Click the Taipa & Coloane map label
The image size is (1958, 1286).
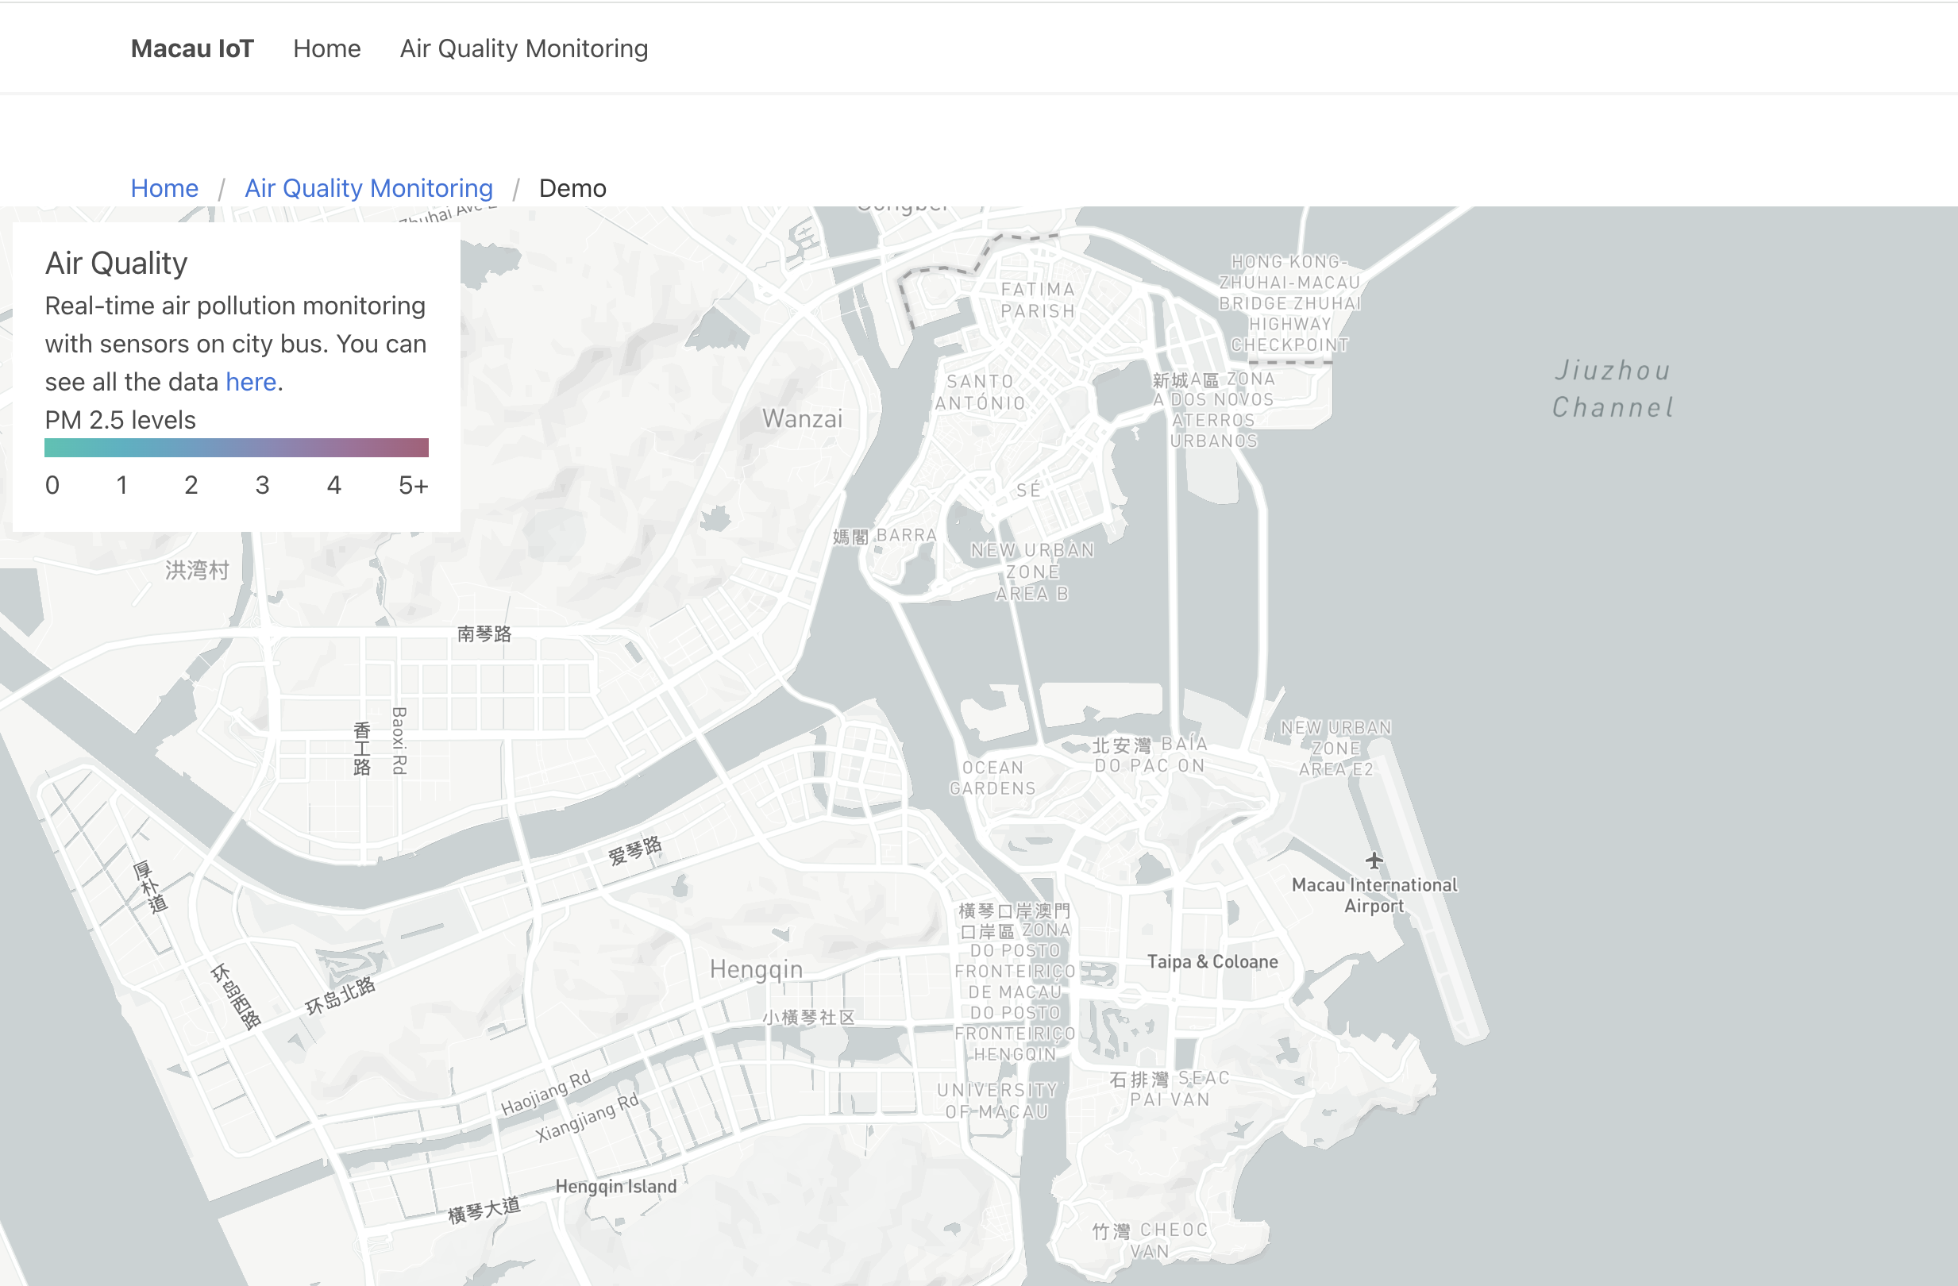pos(1212,961)
